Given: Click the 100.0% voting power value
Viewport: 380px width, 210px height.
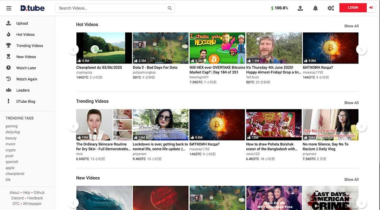Looking at the screenshot, I should point(281,8).
